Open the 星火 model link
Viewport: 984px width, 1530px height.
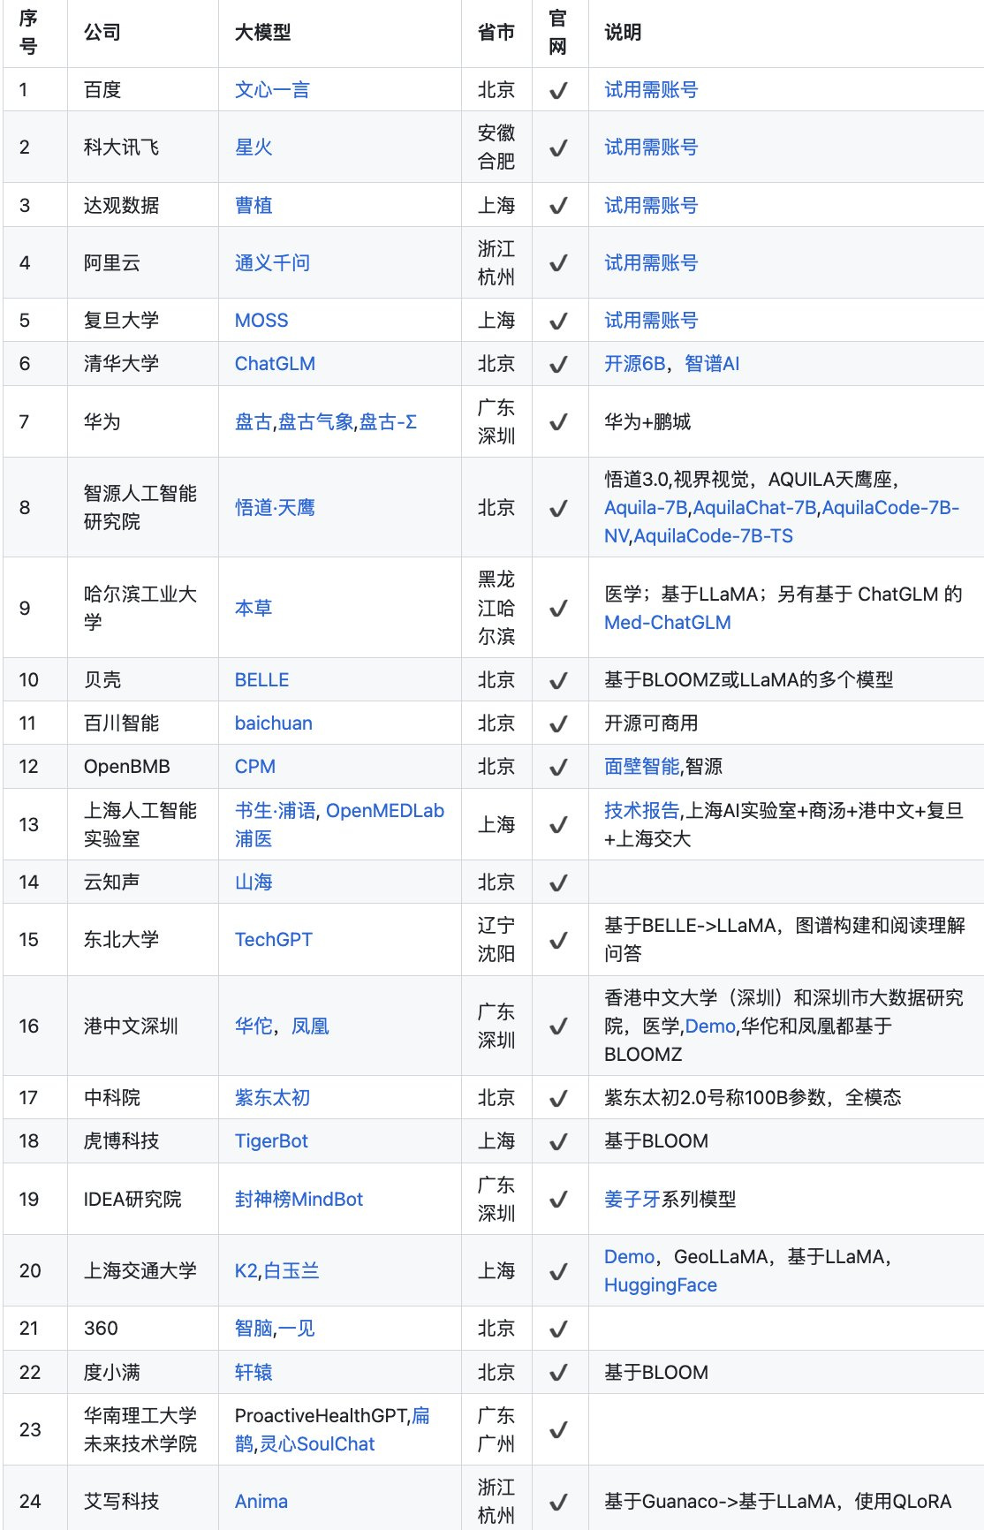coord(254,148)
